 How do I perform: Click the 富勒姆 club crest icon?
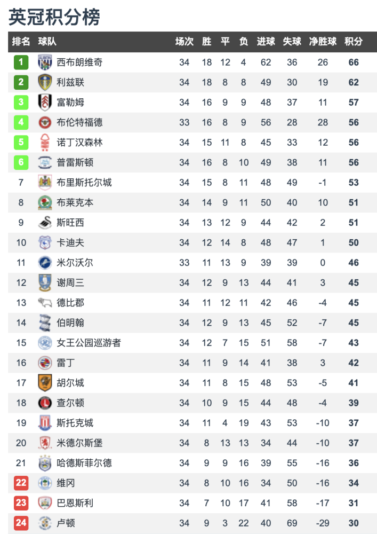[x=45, y=103]
